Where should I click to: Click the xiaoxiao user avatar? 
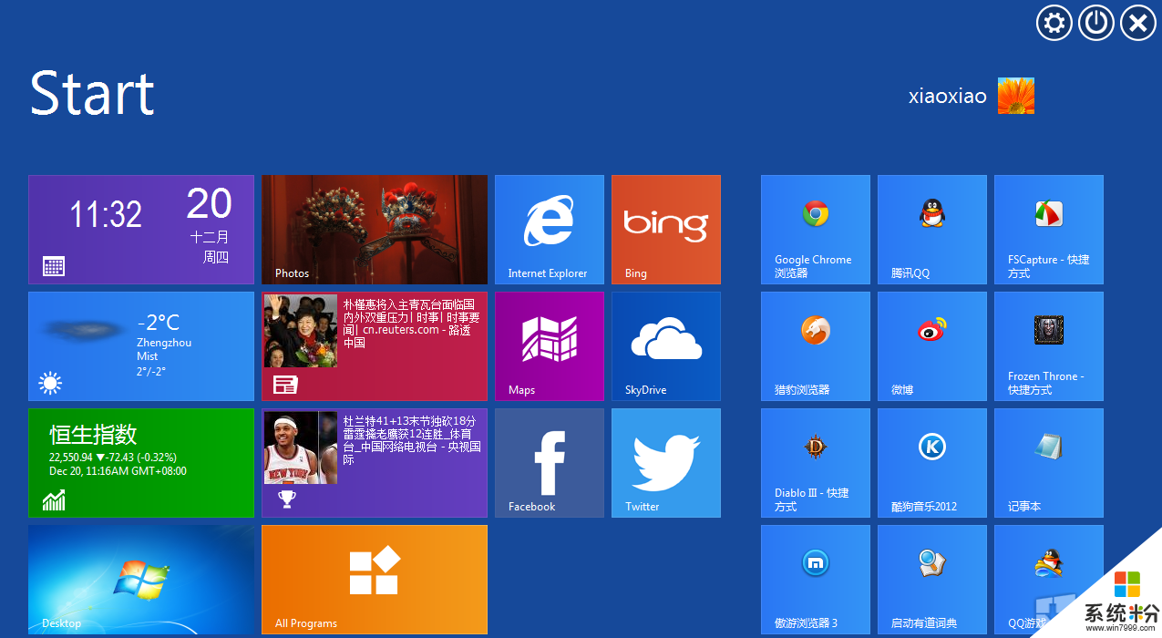click(1015, 95)
